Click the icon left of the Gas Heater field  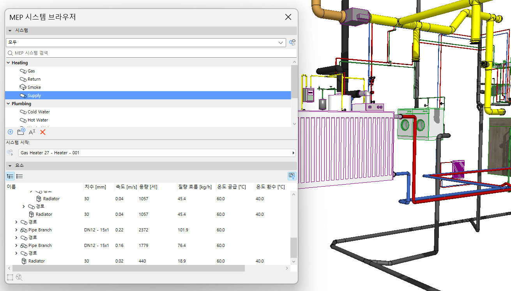coord(10,153)
